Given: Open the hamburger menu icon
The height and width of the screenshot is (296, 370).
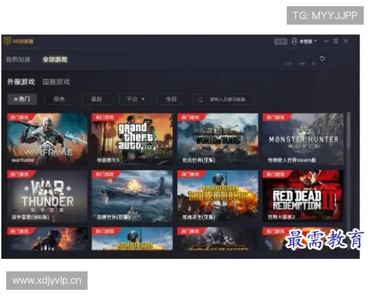Looking at the screenshot, I should click(x=336, y=41).
